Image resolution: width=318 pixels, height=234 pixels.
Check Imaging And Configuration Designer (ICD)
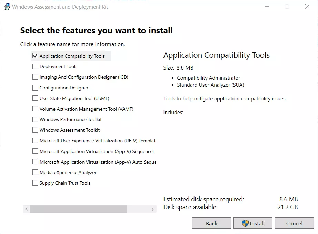tap(35, 77)
